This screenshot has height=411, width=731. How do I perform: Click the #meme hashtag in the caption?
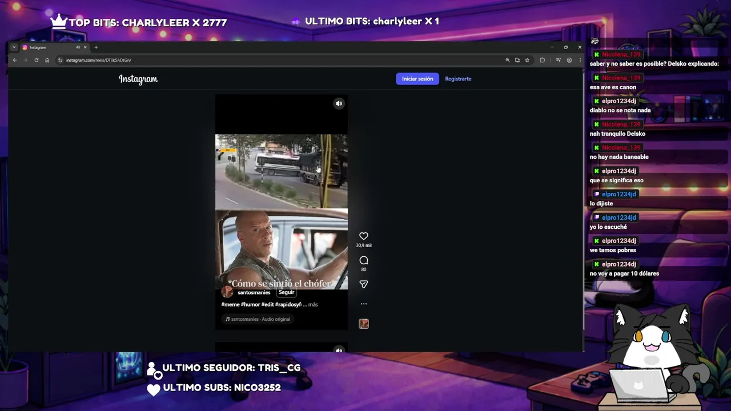[x=231, y=305]
